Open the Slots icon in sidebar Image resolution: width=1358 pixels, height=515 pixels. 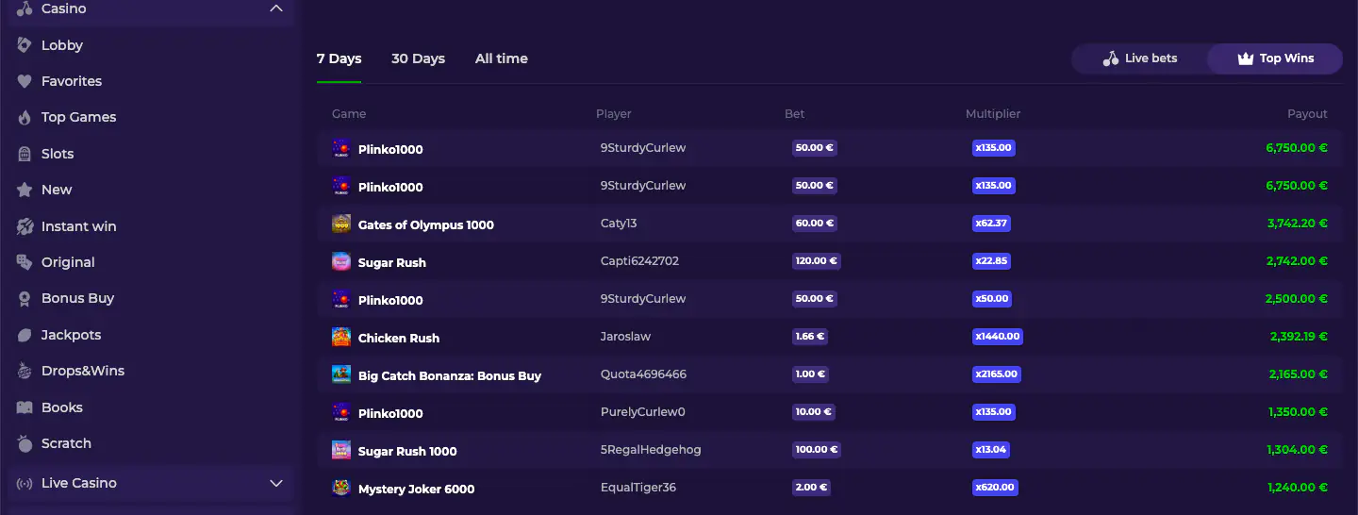tap(25, 154)
